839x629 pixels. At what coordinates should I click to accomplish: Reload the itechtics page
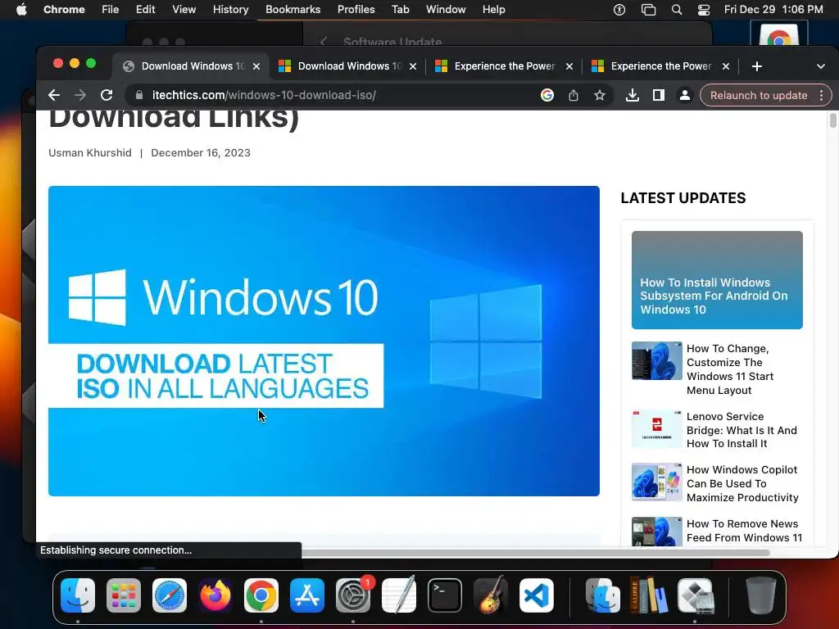point(107,95)
